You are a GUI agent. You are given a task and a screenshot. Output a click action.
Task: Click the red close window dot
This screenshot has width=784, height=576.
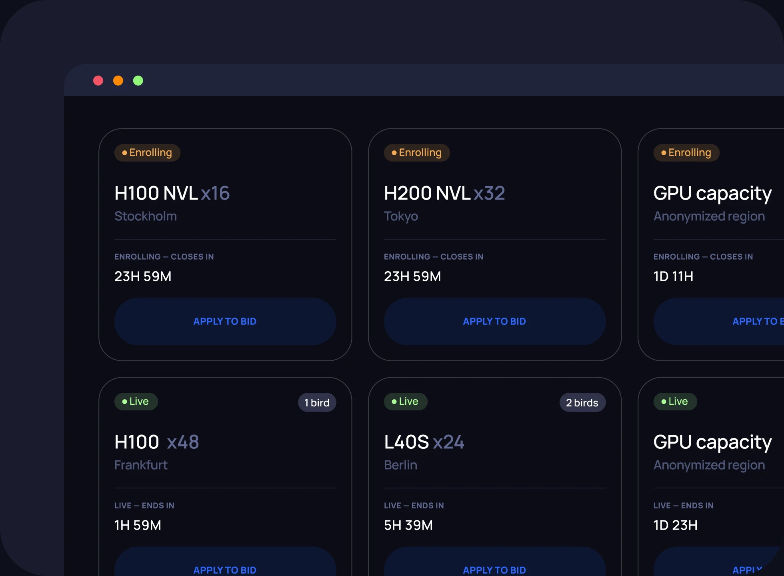click(98, 81)
